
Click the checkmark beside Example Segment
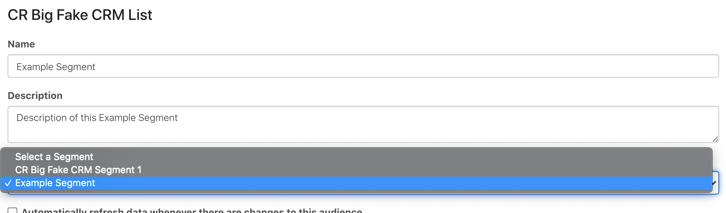pos(9,183)
